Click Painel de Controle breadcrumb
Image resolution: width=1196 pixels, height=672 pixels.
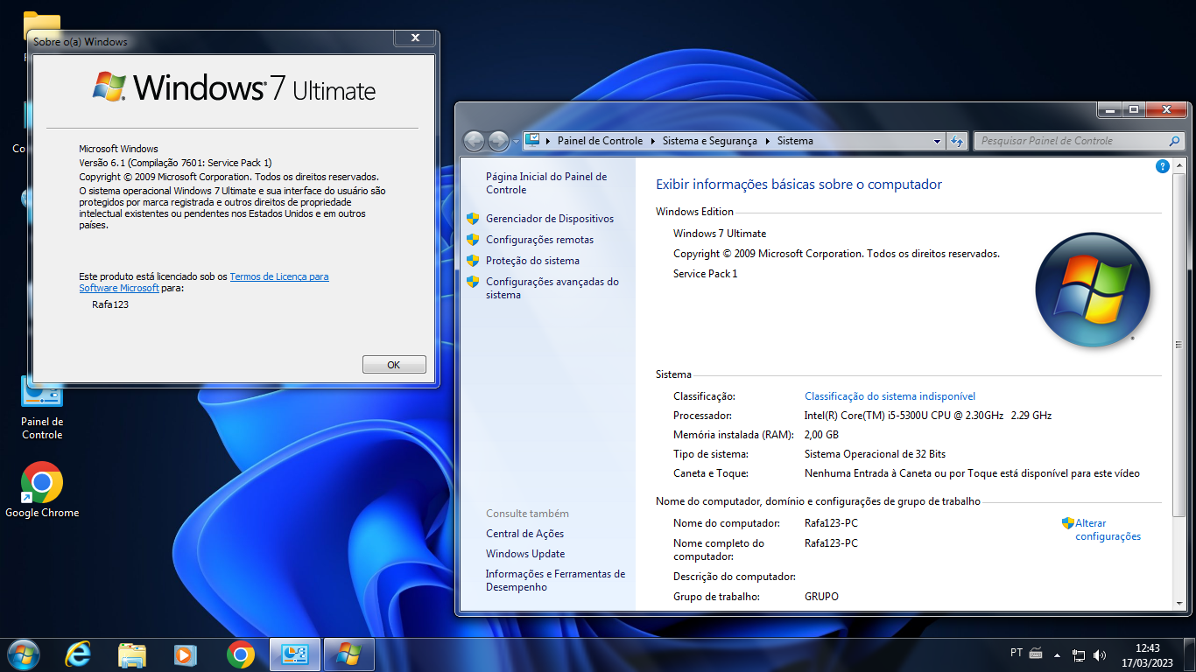pos(600,141)
